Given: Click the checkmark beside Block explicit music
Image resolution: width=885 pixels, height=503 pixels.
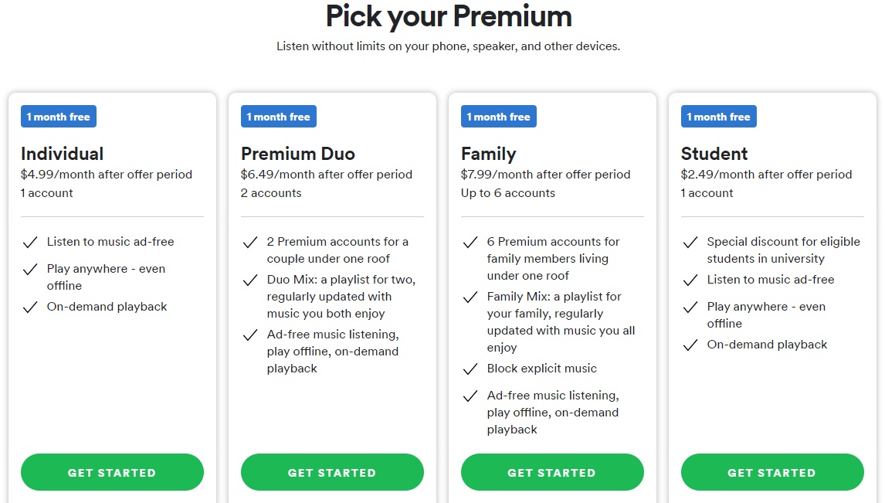Looking at the screenshot, I should (x=470, y=369).
